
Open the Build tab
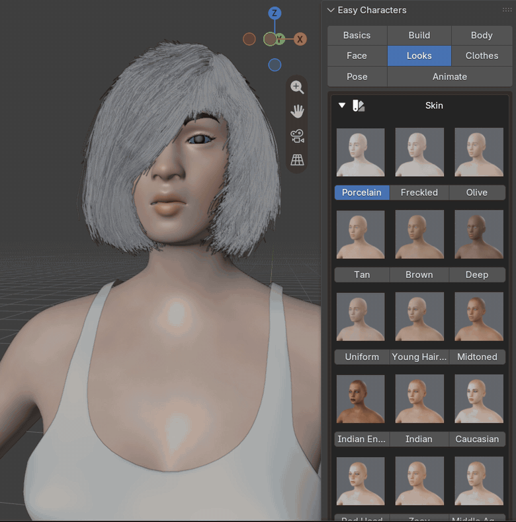coord(419,35)
